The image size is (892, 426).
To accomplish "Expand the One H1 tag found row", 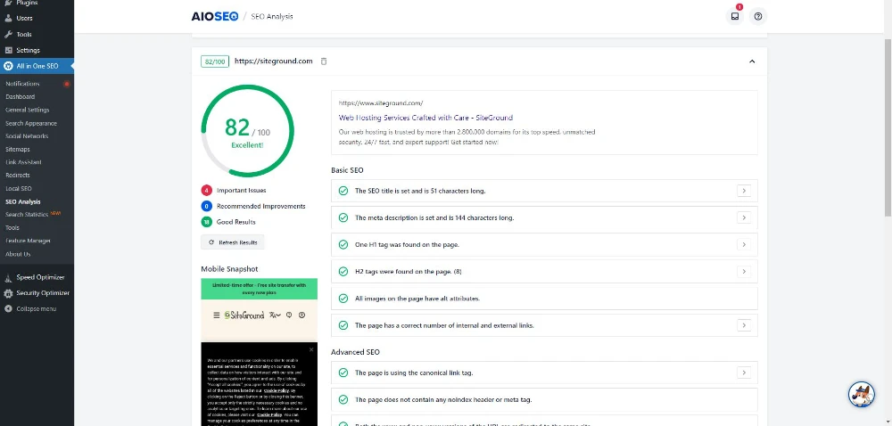I will coord(744,245).
